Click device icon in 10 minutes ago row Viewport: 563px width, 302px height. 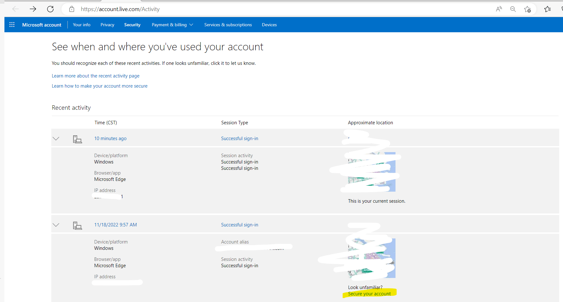coord(77,139)
